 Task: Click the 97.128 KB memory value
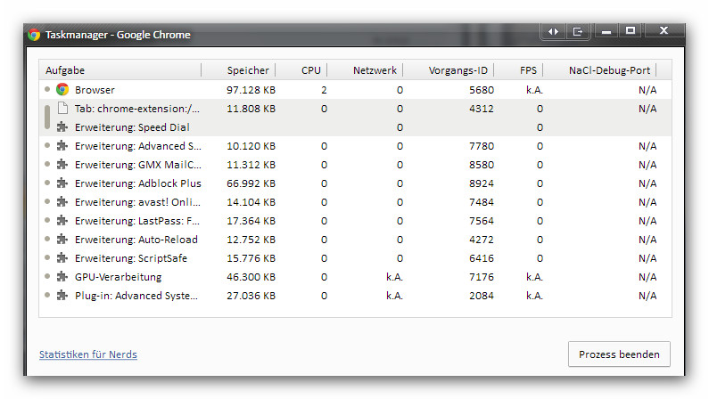(251, 90)
